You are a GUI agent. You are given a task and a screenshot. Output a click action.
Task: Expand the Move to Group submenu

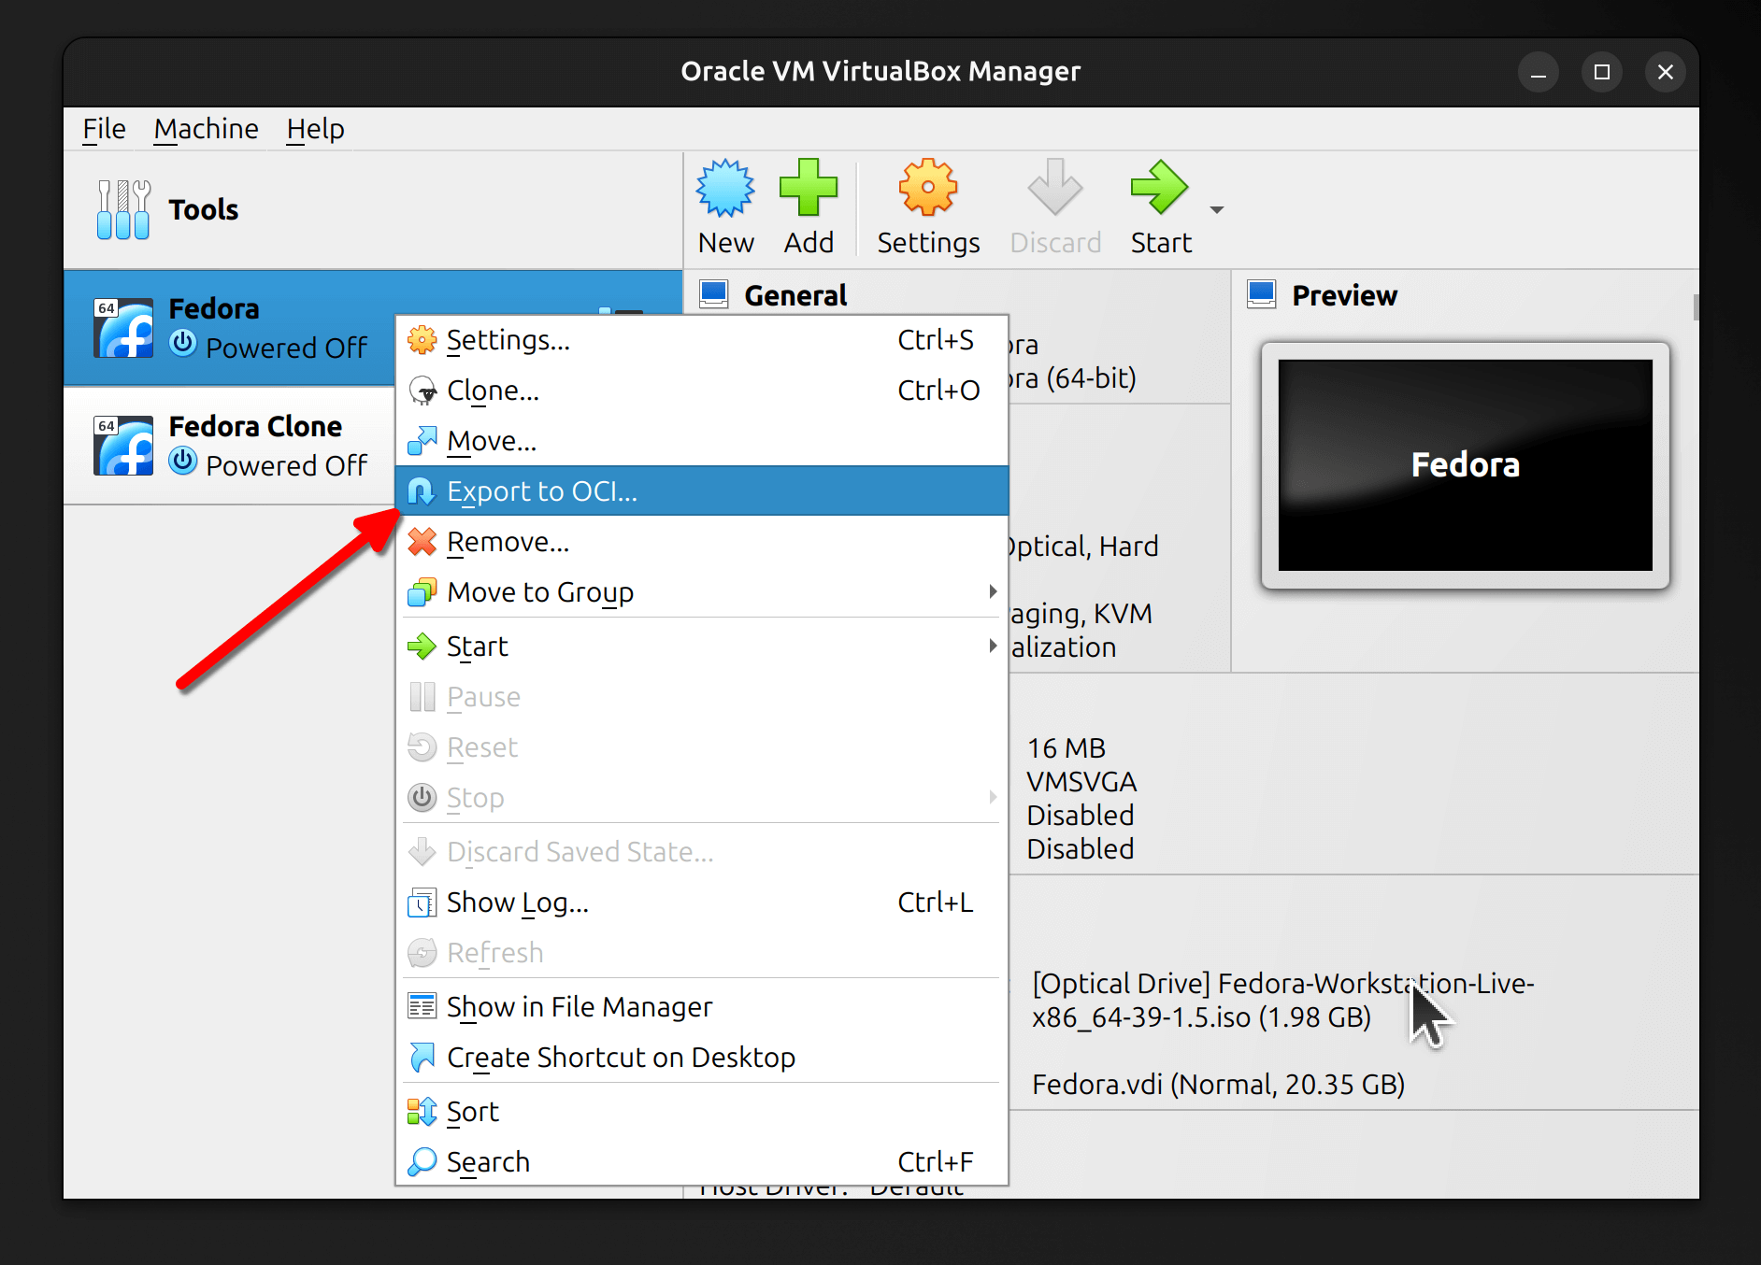pos(992,591)
